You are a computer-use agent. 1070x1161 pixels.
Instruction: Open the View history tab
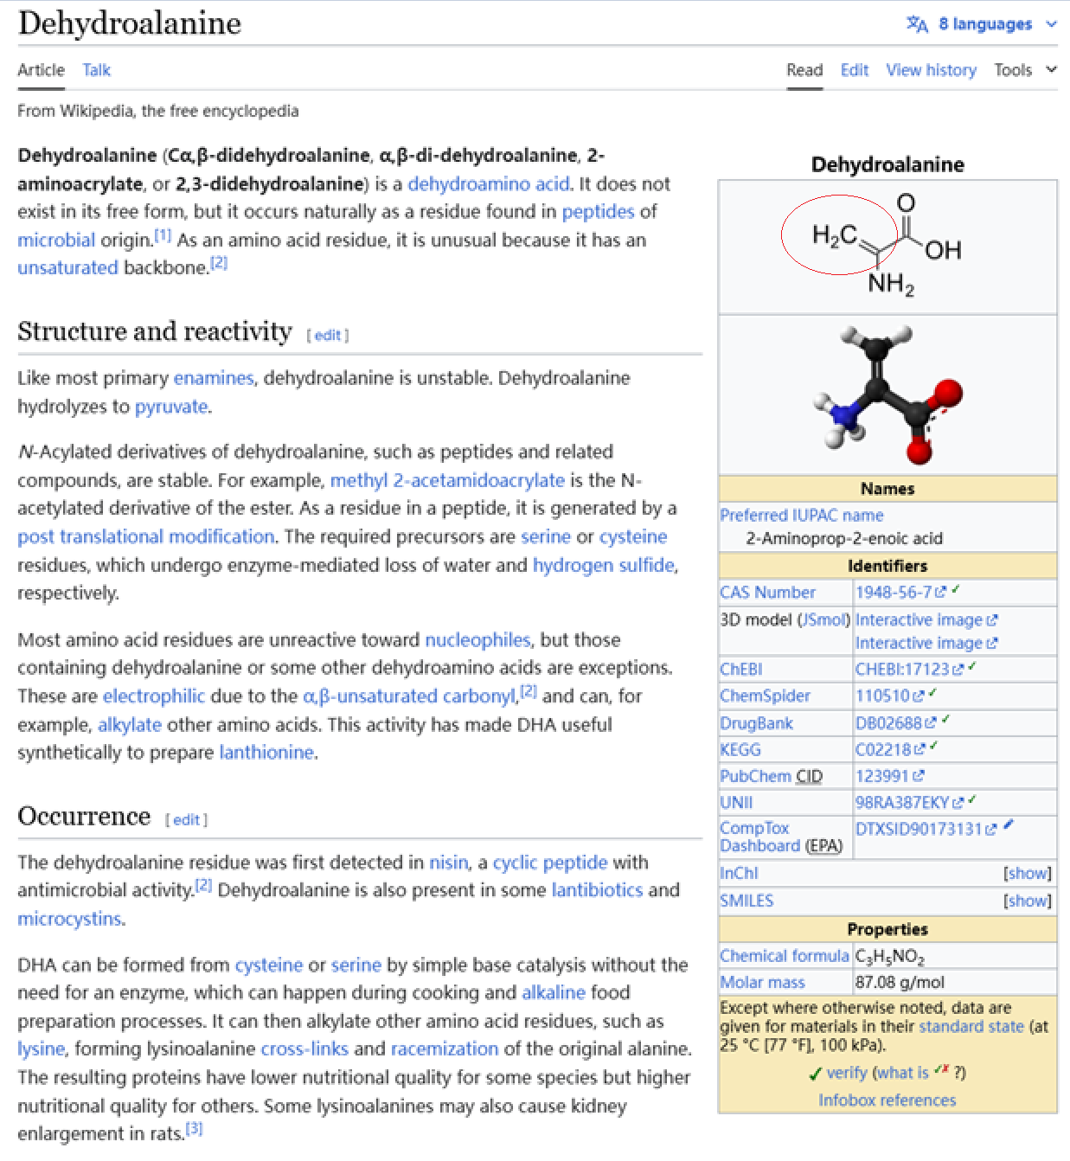[x=931, y=70]
